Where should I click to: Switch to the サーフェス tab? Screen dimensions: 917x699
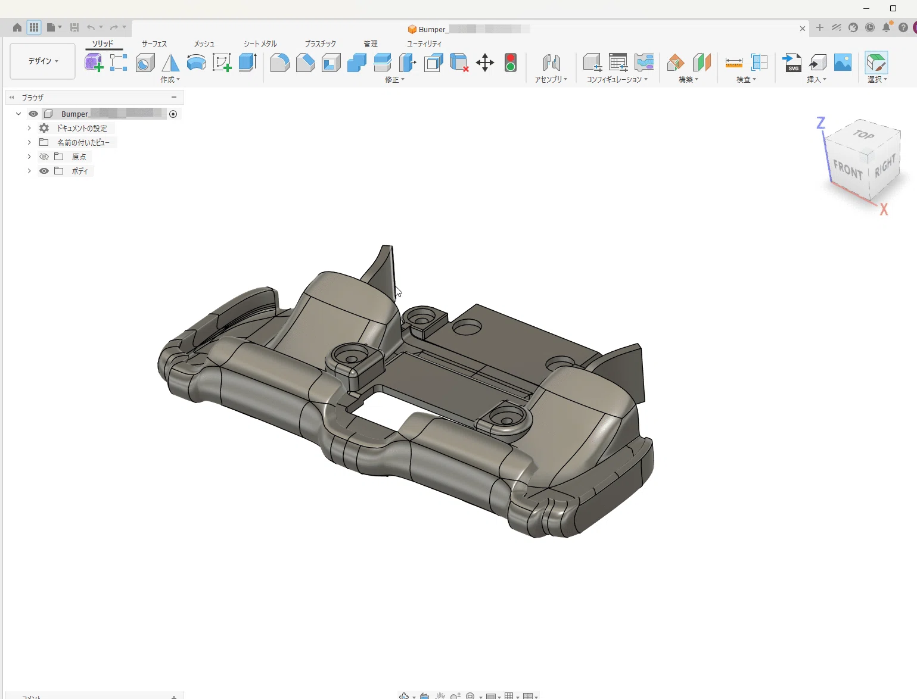click(154, 43)
